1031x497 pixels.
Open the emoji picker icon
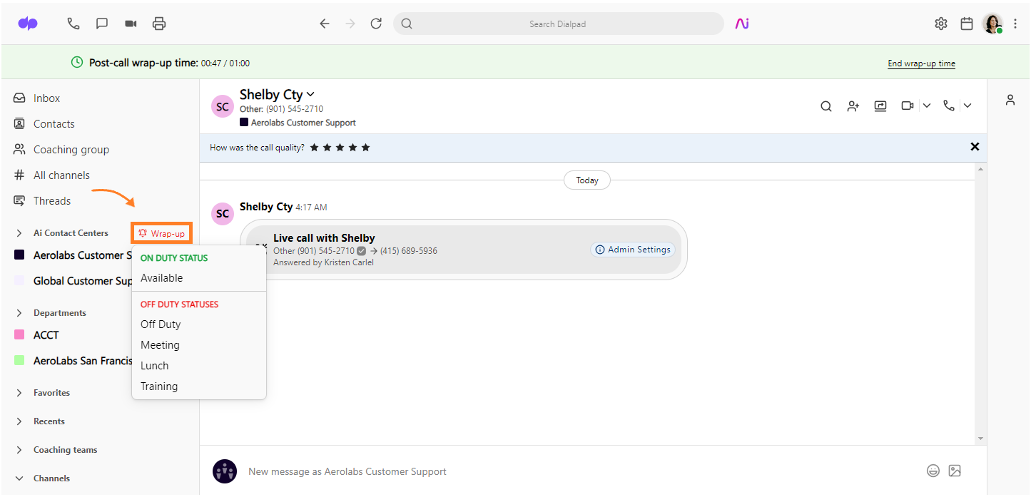pyautogui.click(x=933, y=471)
